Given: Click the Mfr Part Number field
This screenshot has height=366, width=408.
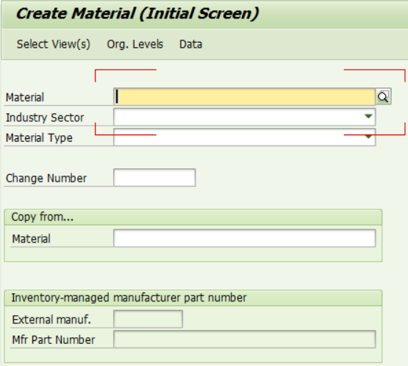Looking at the screenshot, I should point(245,340).
